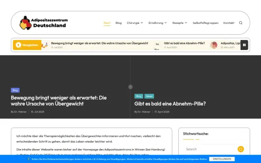The height and width of the screenshot is (163, 261).
Task: Open the headline Bewegung bringt weniger als erwartet
Action: pyautogui.click(x=59, y=101)
